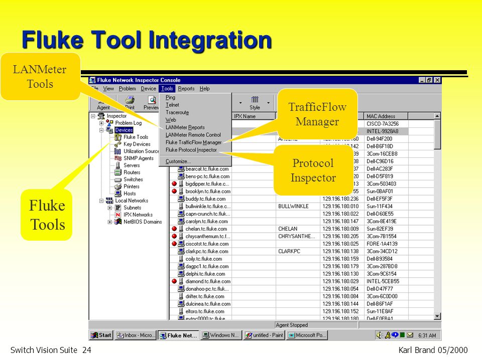Viewport: 482px width, 361px height.
Task: Select the Printers tree icon
Action: click(x=118, y=187)
